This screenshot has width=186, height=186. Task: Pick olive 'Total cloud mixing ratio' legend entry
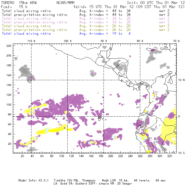(x=26, y=26)
